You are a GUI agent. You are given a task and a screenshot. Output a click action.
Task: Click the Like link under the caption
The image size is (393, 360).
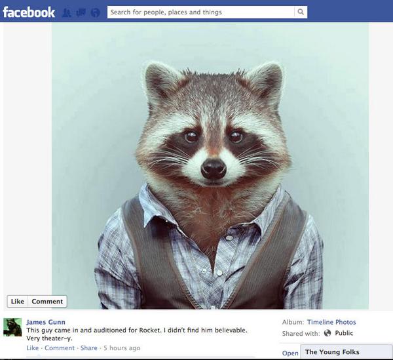(x=33, y=348)
